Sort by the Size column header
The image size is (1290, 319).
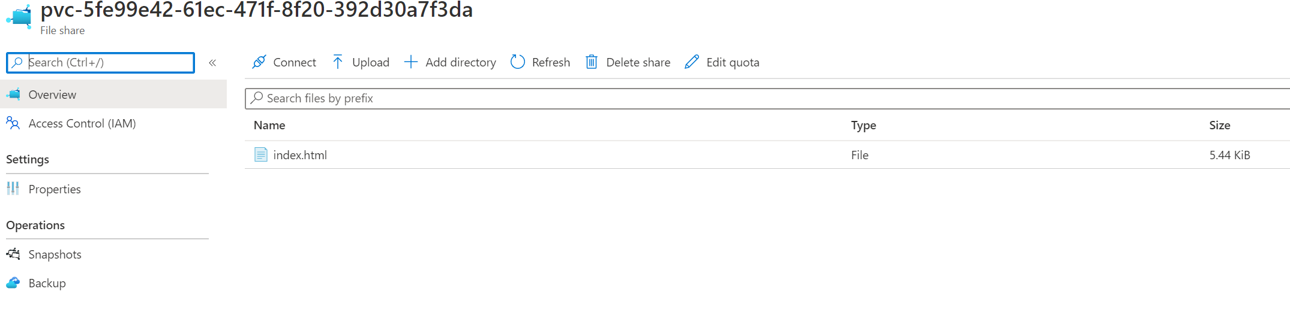[x=1219, y=125]
